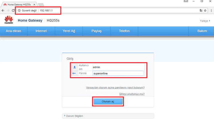Viewport: 214px width, 131px height.
Task: Open the Internet menu
Action: click(41, 31)
